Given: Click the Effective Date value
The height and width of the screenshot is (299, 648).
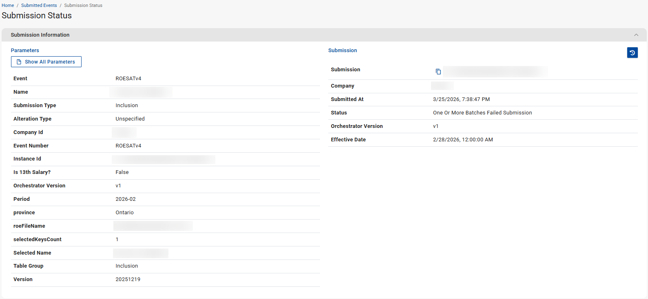Looking at the screenshot, I should [x=463, y=140].
